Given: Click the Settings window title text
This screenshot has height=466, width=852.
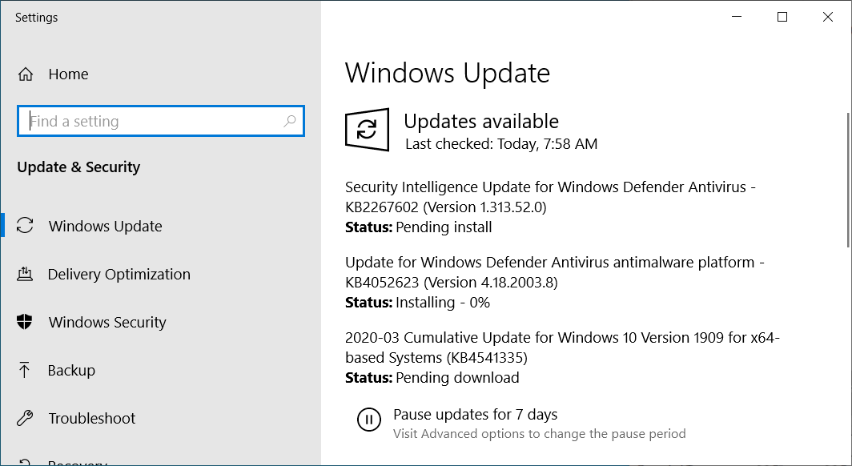Looking at the screenshot, I should tap(36, 18).
